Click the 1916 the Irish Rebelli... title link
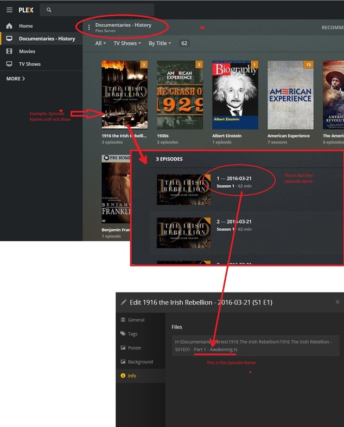This screenshot has height=427, width=344. [124, 135]
